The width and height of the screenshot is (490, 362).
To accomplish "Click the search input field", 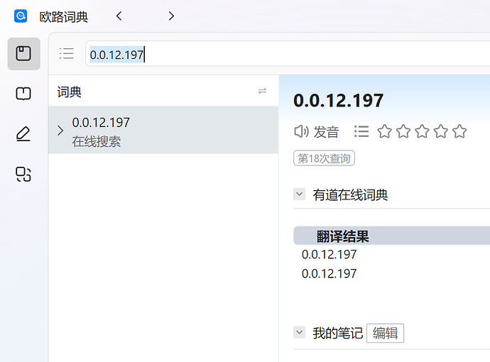I will point(284,54).
